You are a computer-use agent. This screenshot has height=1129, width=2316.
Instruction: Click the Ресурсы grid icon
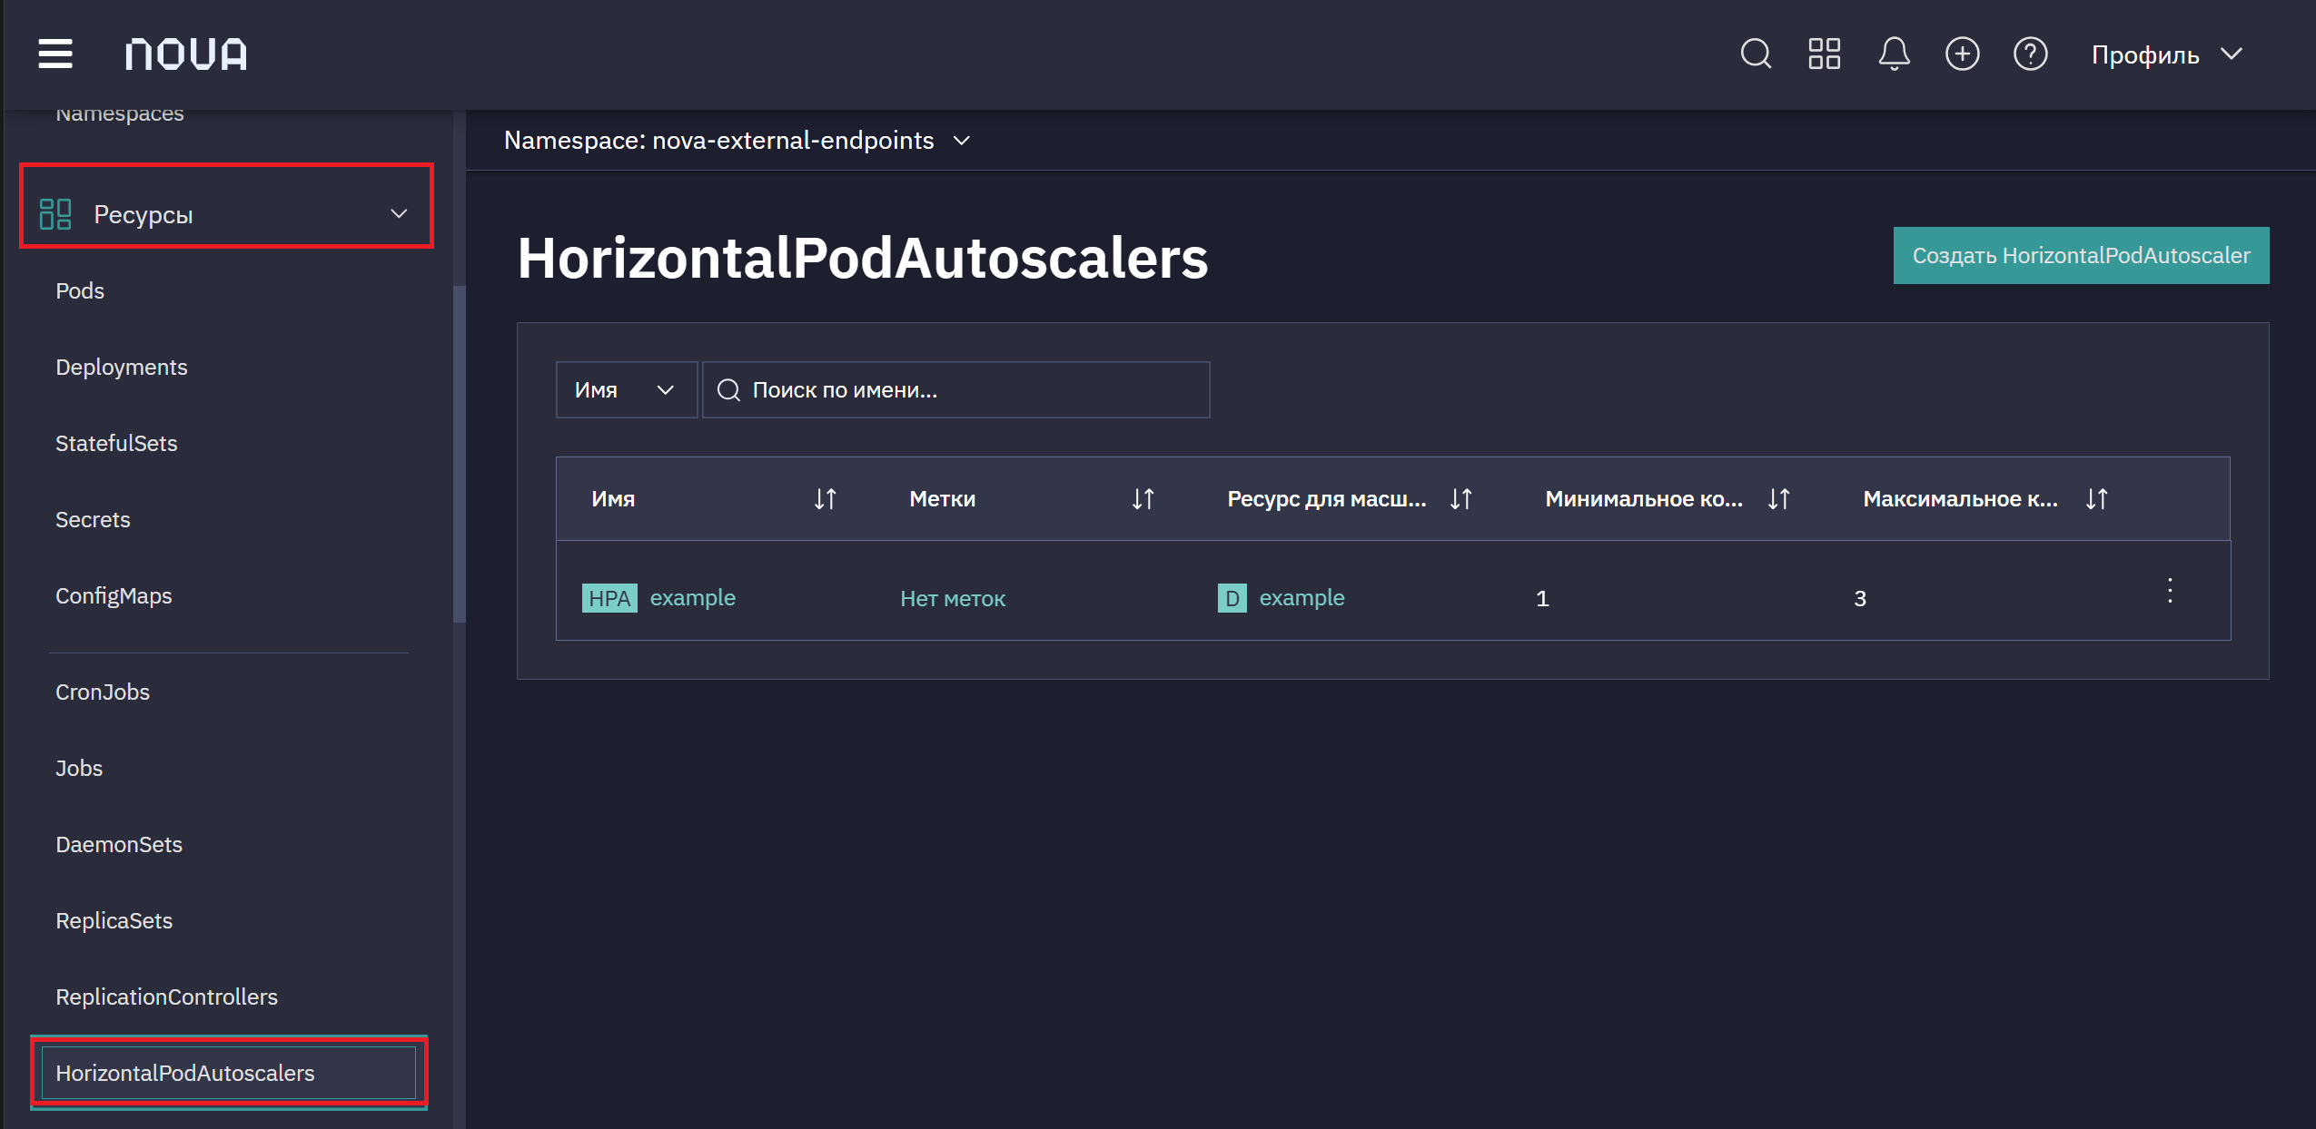tap(55, 214)
